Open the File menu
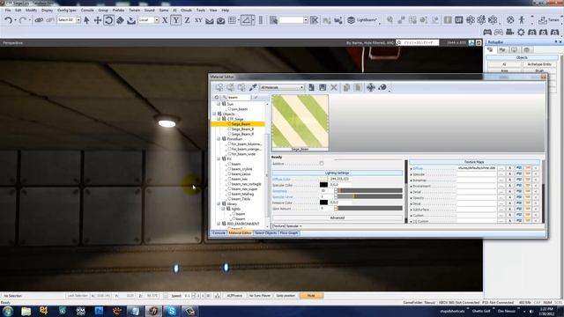This screenshot has height=317, width=564. [8, 10]
